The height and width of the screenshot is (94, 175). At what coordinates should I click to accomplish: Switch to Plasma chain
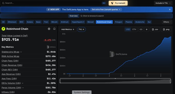point(129,22)
